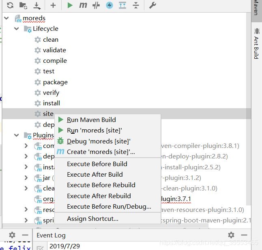Click the red-underlined plugin:3.7.1 text
Image resolution: width=262 pixels, height=250 pixels.
[x=176, y=199]
